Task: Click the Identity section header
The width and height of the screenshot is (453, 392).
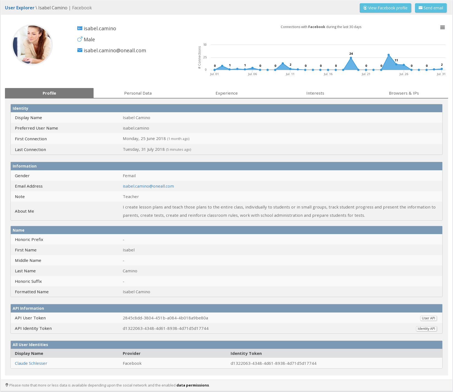Action: pos(226,108)
